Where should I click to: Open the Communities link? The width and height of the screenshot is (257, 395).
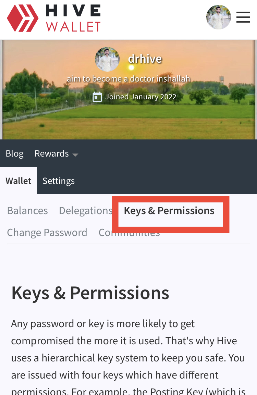click(129, 233)
